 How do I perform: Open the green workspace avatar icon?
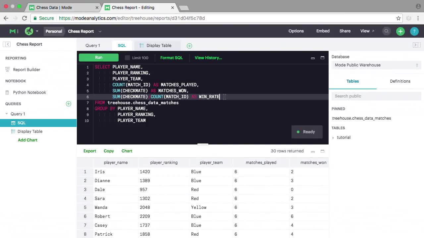pos(29,31)
